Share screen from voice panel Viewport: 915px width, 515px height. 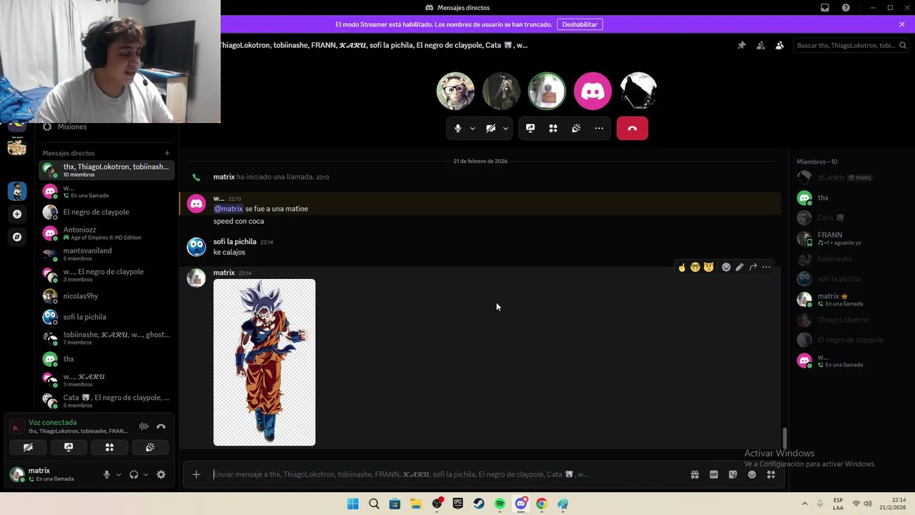69,447
